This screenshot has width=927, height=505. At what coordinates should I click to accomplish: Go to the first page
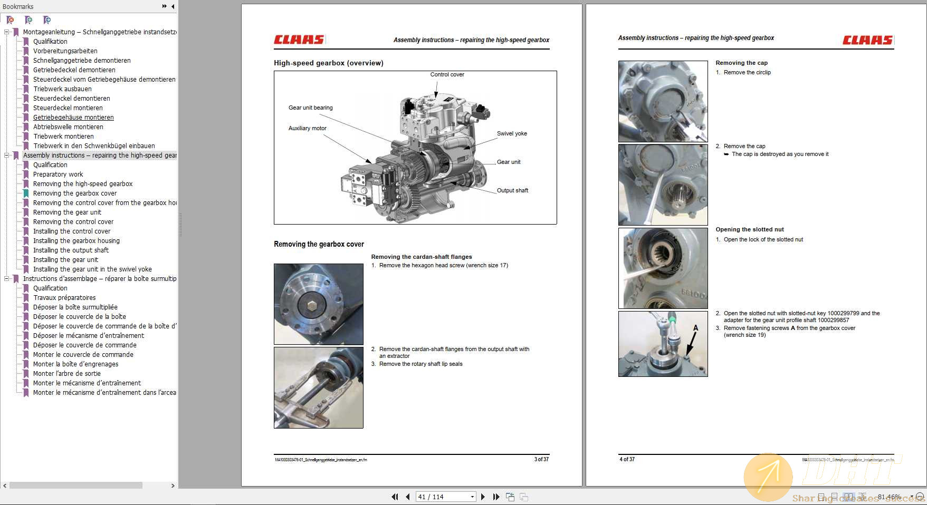(395, 497)
